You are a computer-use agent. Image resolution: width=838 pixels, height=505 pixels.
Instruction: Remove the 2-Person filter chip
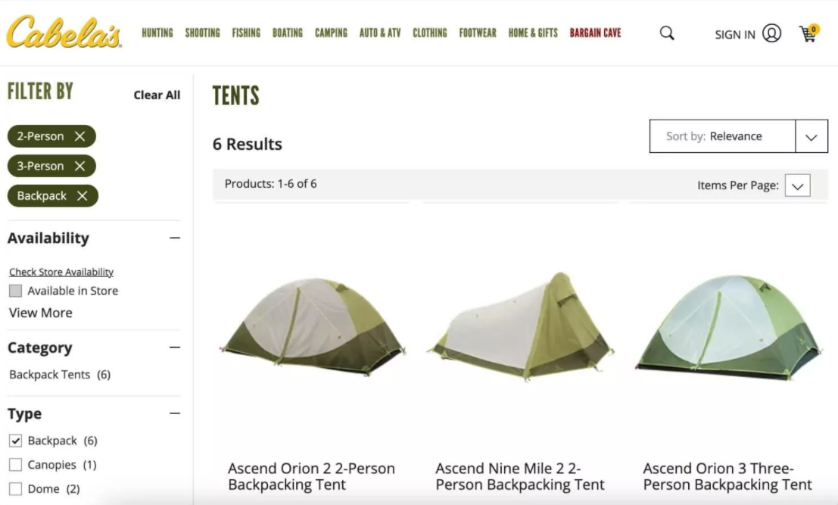tap(79, 136)
